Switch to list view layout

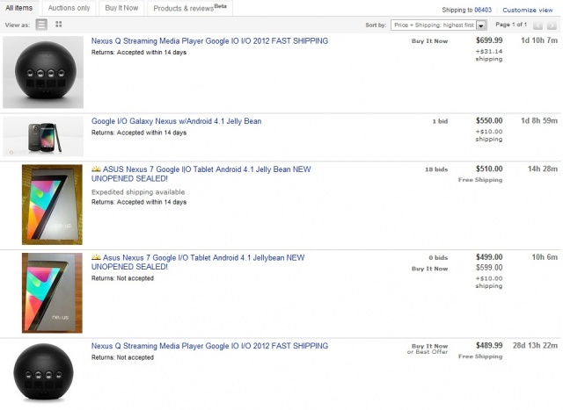42,25
